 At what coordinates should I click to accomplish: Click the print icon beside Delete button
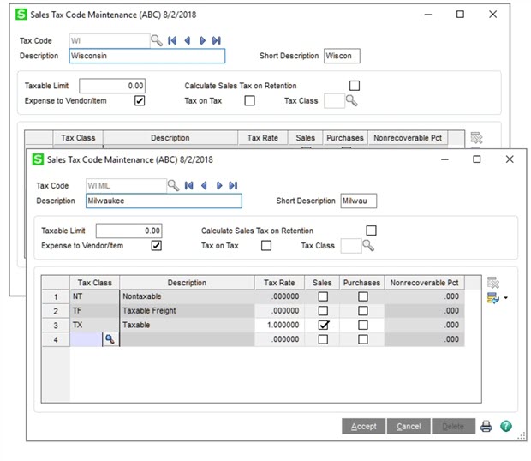point(486,426)
